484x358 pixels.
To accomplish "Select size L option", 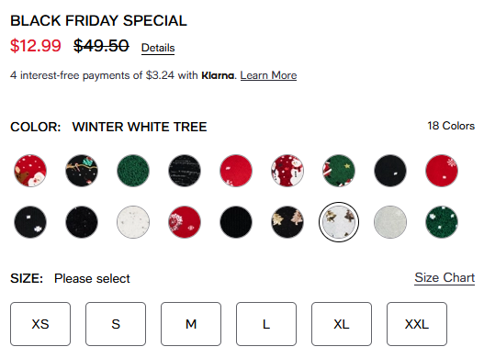I will [x=266, y=324].
